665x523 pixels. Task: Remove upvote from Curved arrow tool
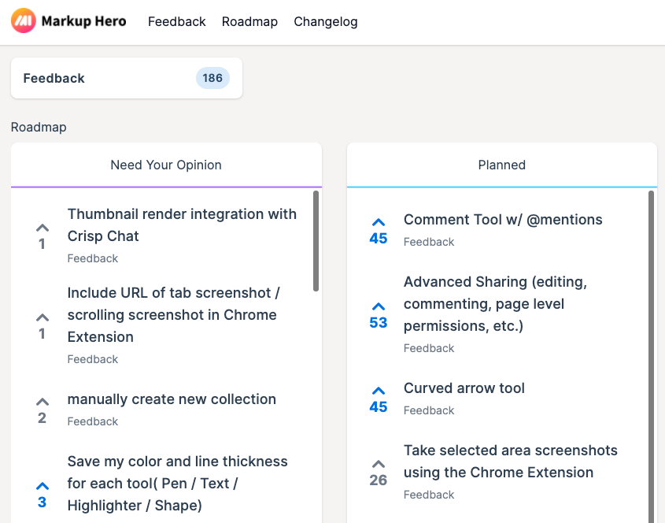[379, 399]
